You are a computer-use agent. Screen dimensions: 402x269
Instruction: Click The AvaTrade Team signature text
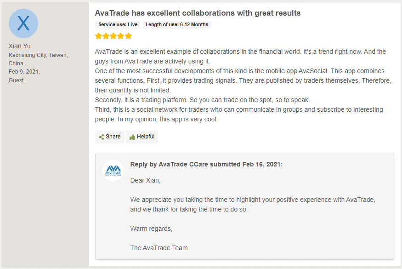point(159,248)
